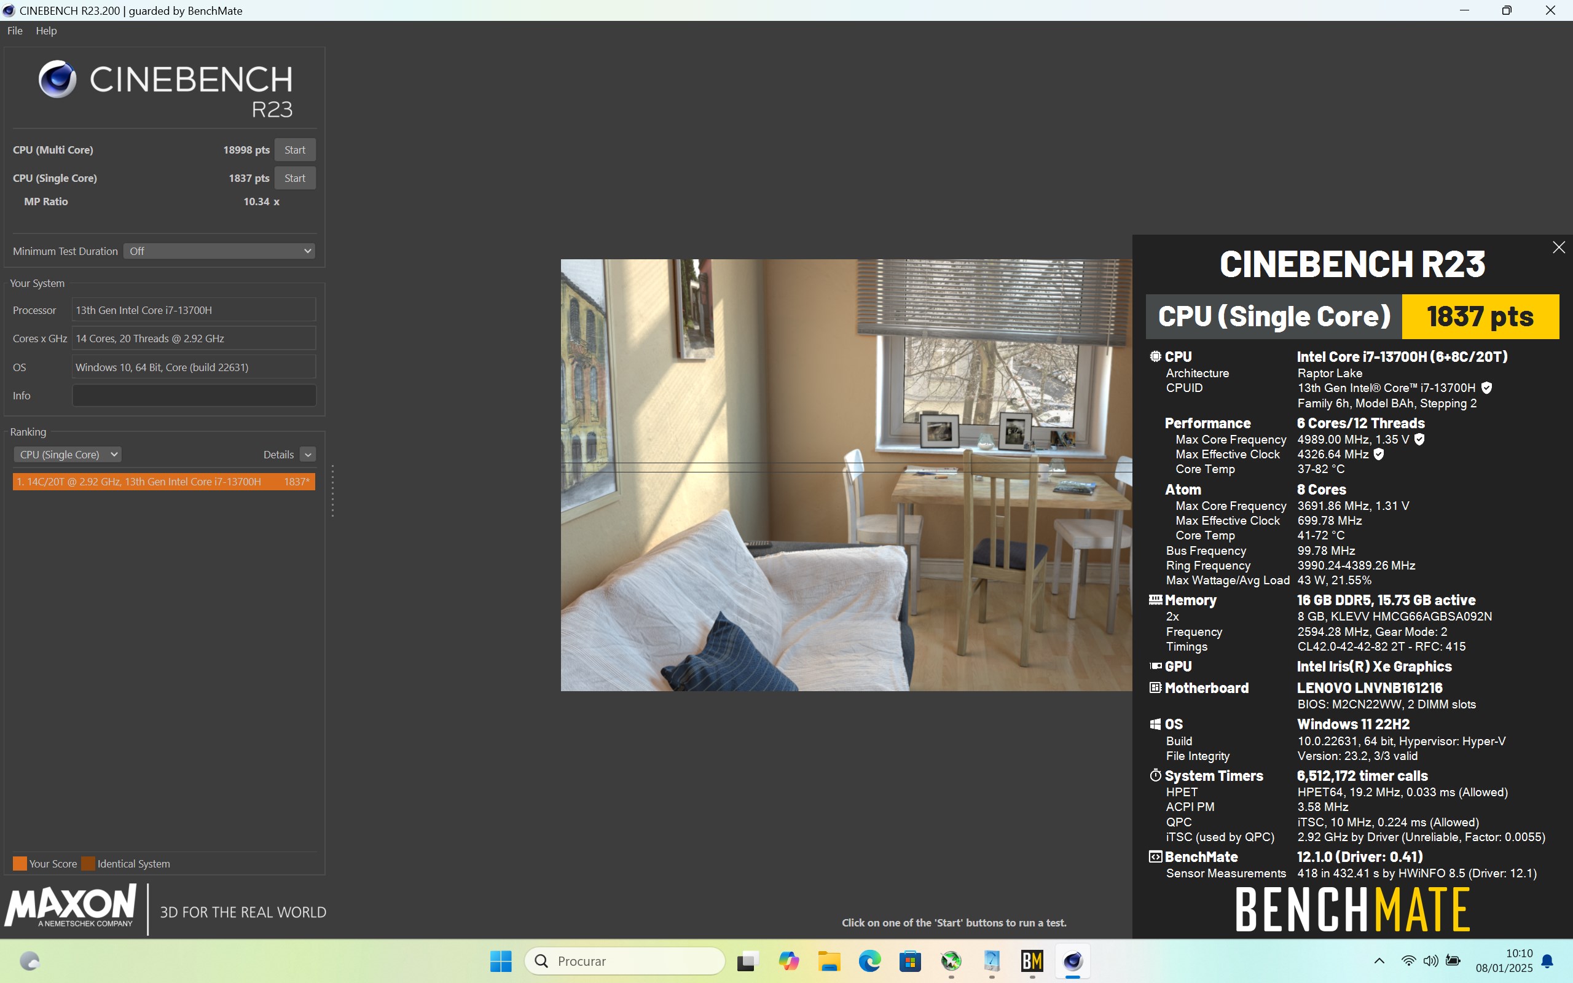
Task: Expand the ranking Details dropdown arrow
Action: (x=308, y=455)
